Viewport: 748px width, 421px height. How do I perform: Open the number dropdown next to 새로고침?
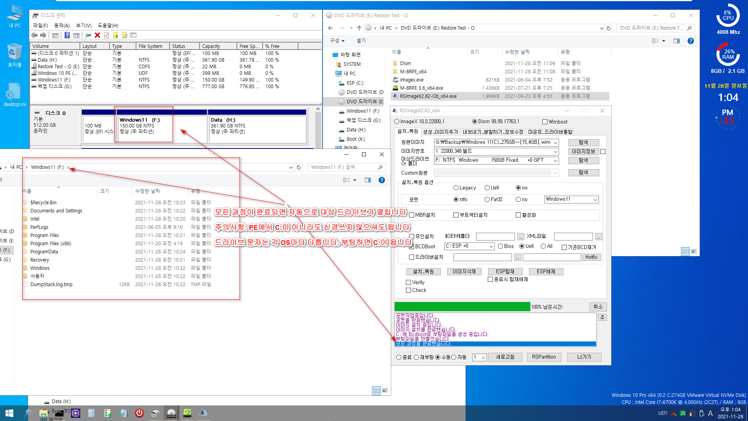(x=483, y=357)
